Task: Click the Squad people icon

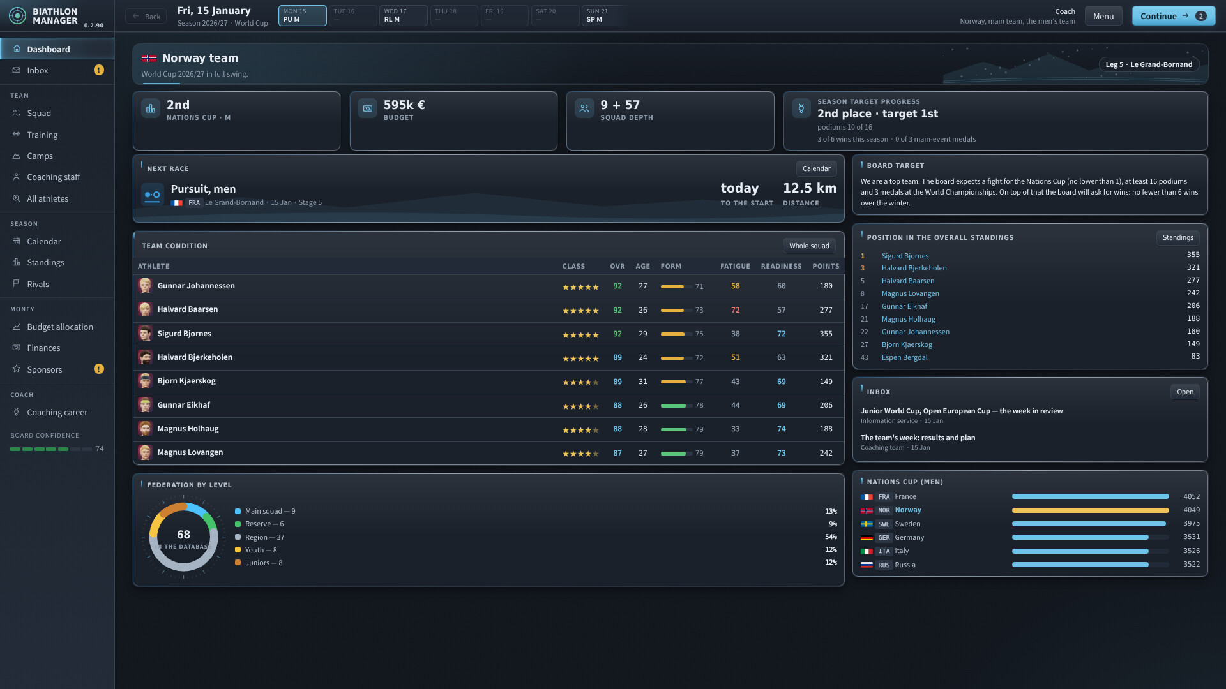Action: pos(17,113)
